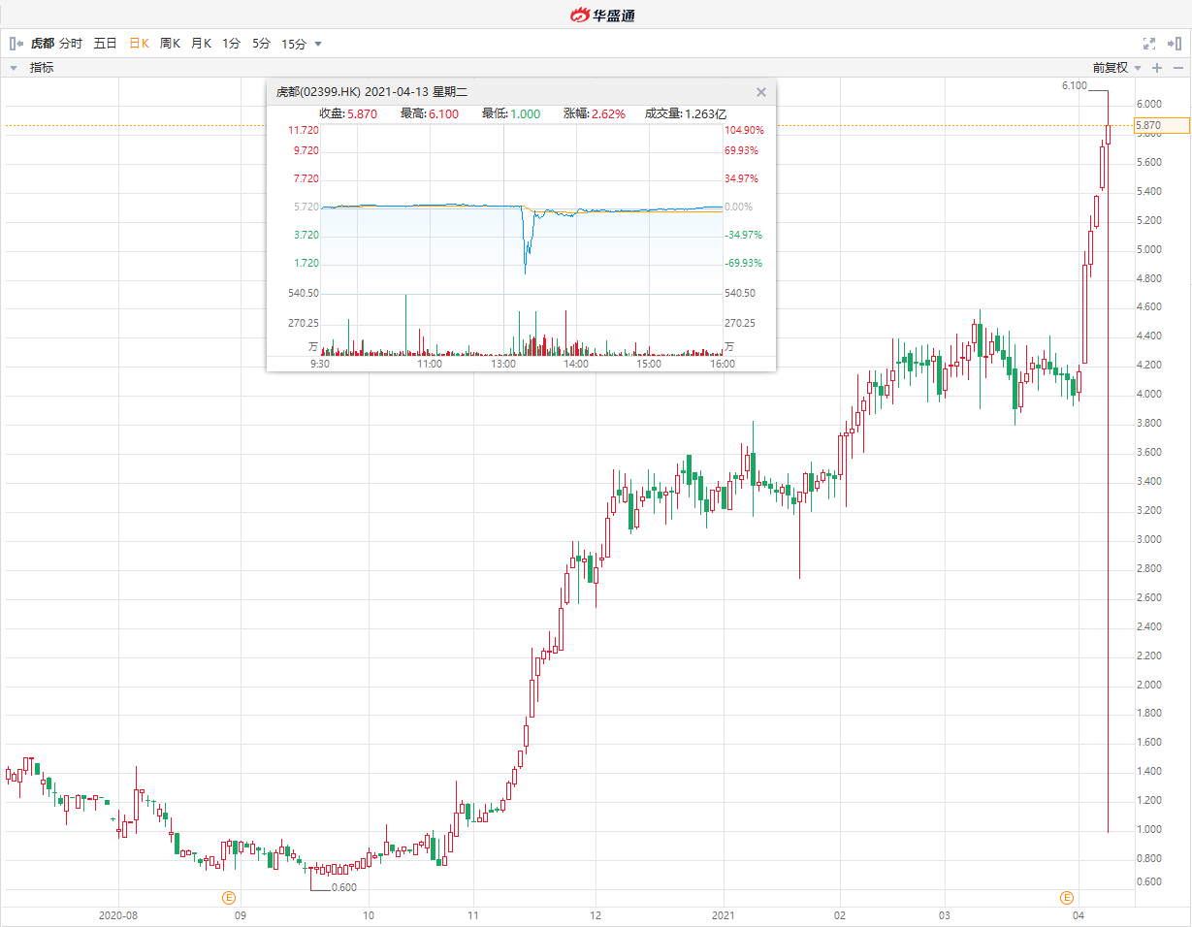This screenshot has width=1192, height=927.
Task: Click the 2021 date axis label
Action: (724, 915)
